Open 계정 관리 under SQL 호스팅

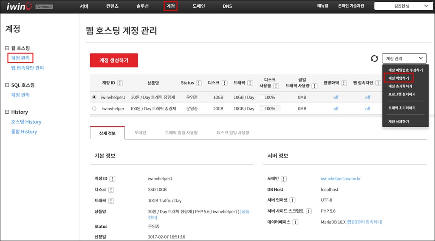[x=20, y=95]
